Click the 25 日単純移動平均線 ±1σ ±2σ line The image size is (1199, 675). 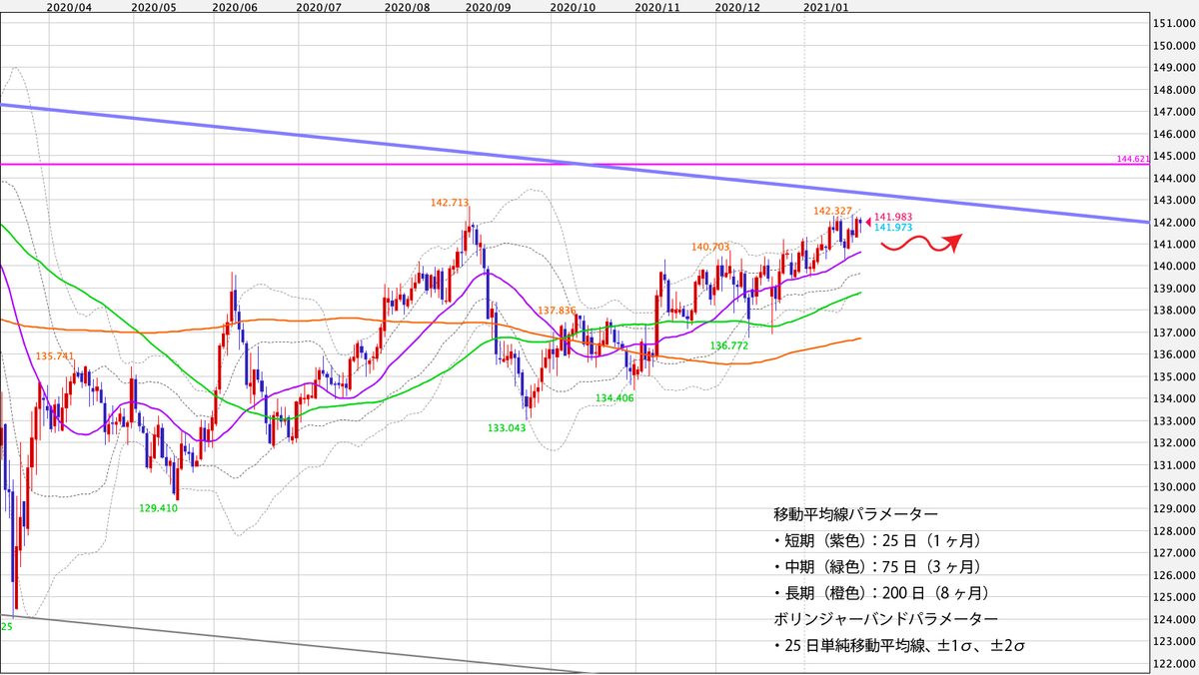tap(900, 646)
